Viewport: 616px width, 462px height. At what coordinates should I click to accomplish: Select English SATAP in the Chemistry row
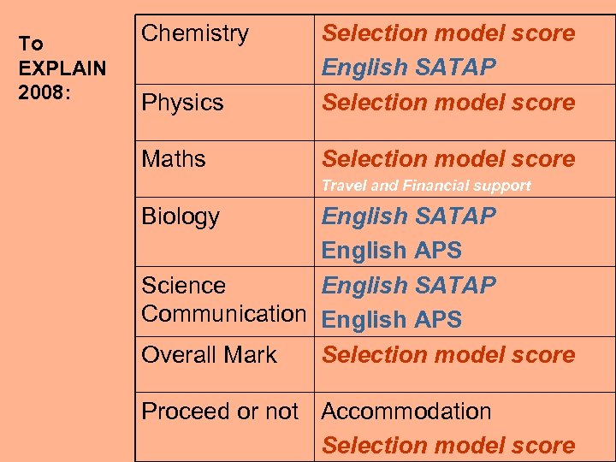pos(408,68)
